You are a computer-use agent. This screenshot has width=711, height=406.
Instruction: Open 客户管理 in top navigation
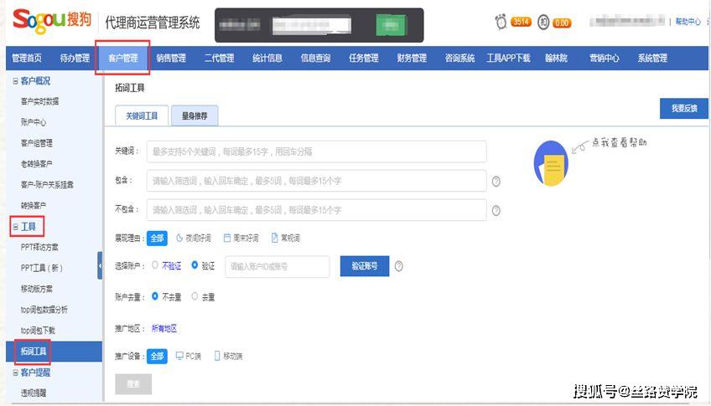(x=123, y=58)
